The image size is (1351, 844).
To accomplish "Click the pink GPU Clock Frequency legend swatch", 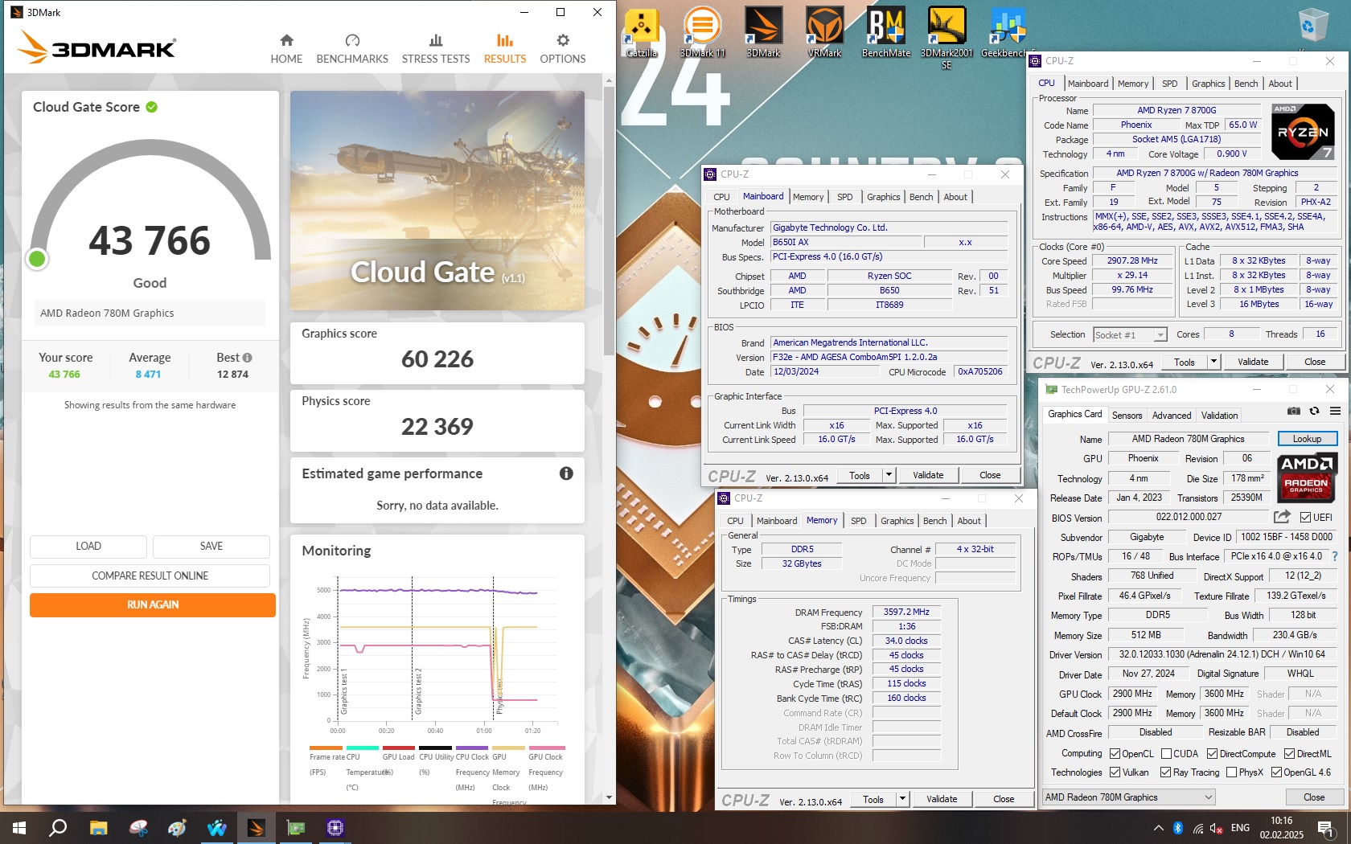I will tap(547, 748).
